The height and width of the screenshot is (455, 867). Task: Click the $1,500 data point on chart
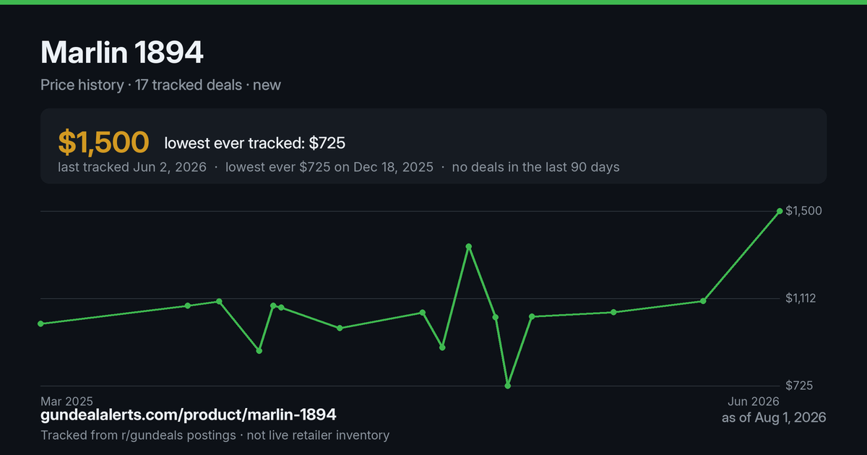click(x=780, y=212)
